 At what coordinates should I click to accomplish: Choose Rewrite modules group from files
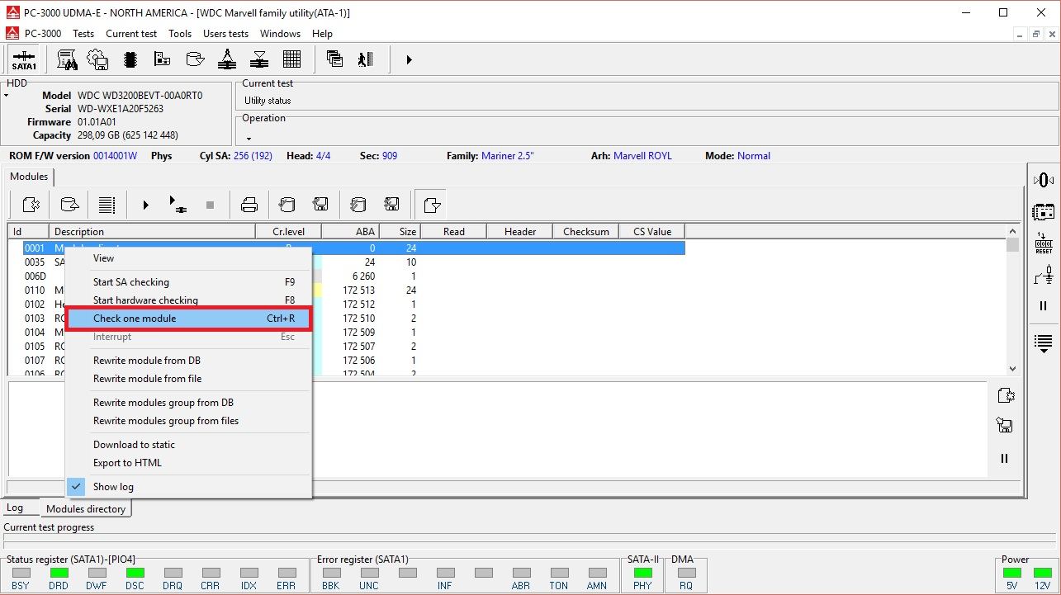pos(188,421)
